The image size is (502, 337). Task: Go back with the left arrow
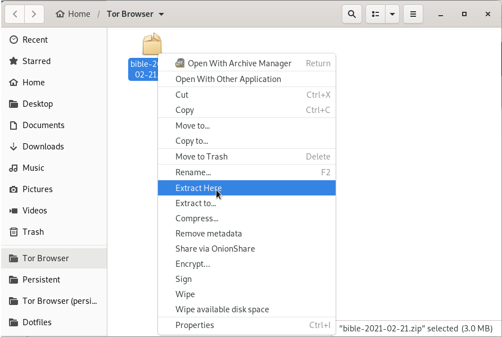tap(15, 14)
